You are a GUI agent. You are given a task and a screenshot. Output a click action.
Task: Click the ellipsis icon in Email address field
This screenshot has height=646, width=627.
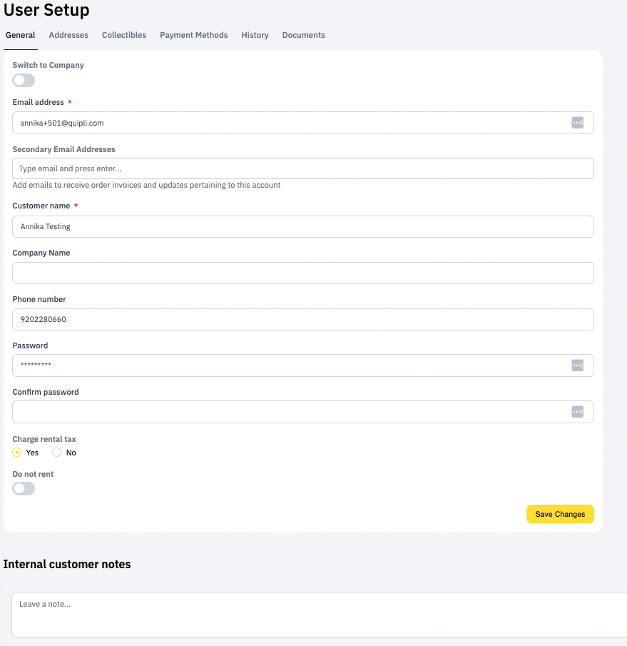(577, 122)
